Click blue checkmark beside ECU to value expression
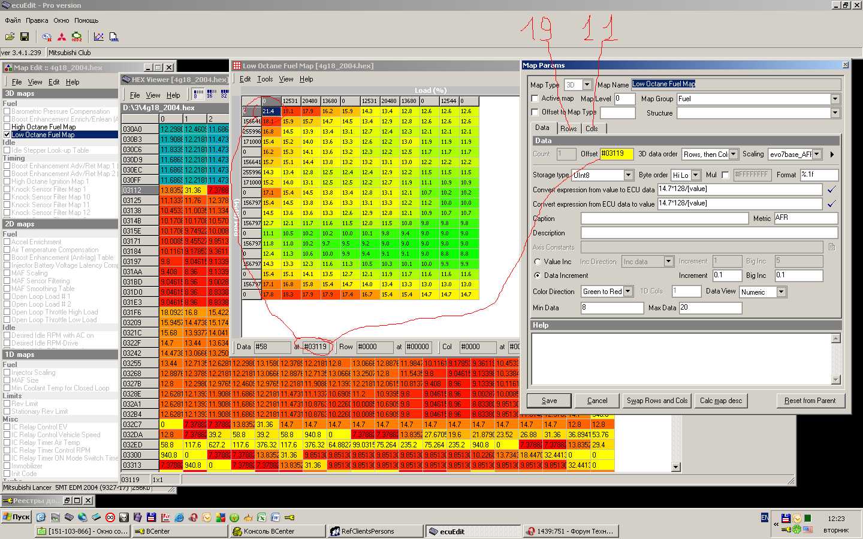Viewport: 863px width, 539px height. pyautogui.click(x=831, y=204)
